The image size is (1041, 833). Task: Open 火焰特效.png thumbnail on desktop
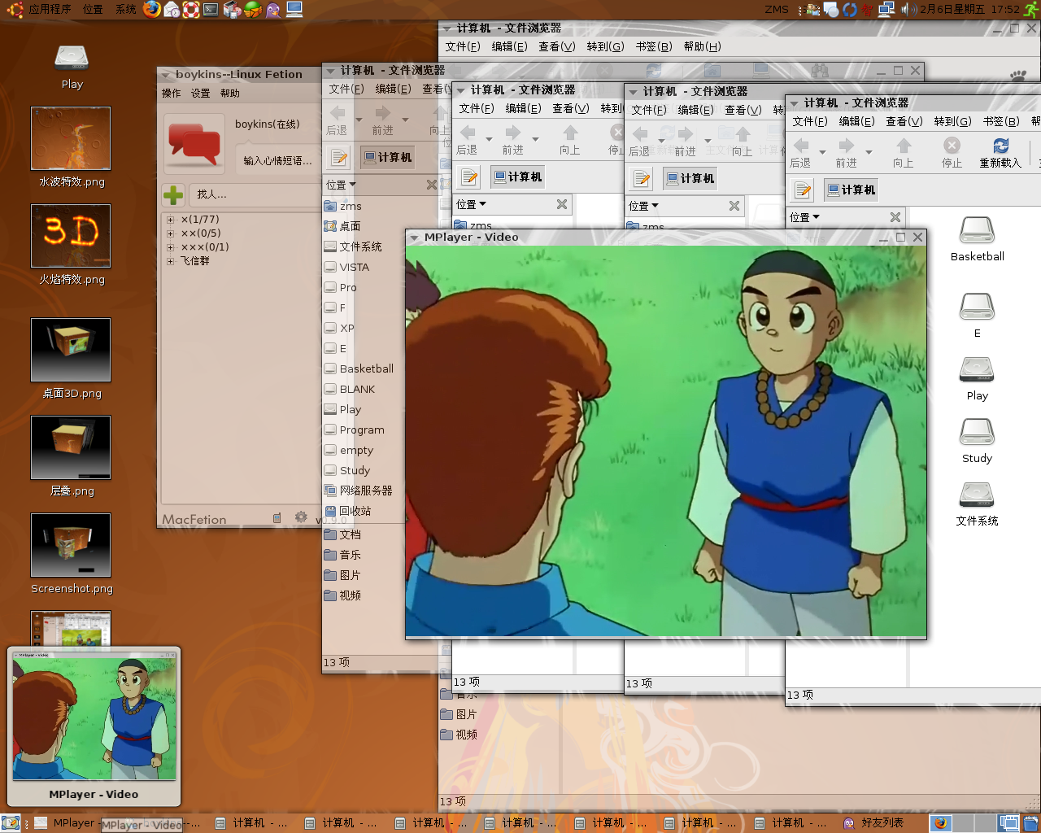pyautogui.click(x=71, y=236)
